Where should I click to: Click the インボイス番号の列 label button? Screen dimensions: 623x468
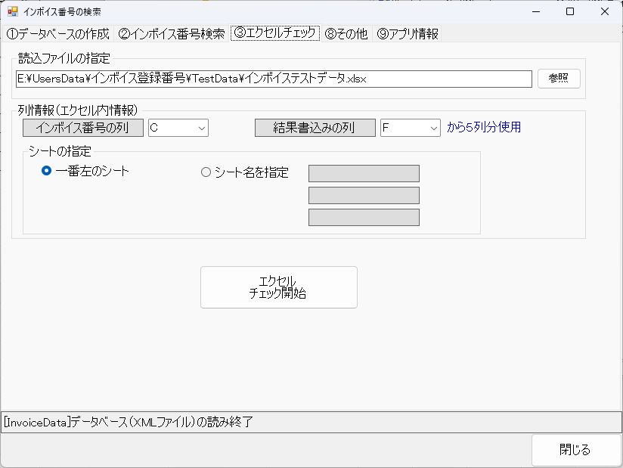(x=83, y=128)
